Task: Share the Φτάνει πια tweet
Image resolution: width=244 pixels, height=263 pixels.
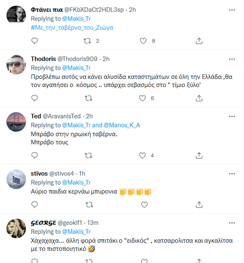Action: 199,41
